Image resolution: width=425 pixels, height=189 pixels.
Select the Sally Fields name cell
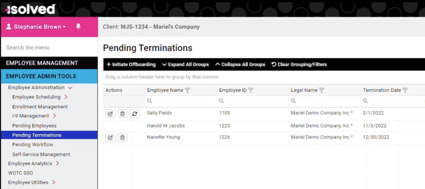click(x=159, y=113)
